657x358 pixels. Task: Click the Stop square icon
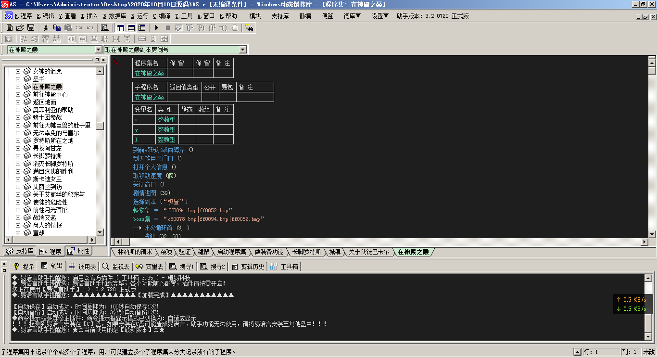coord(168,28)
